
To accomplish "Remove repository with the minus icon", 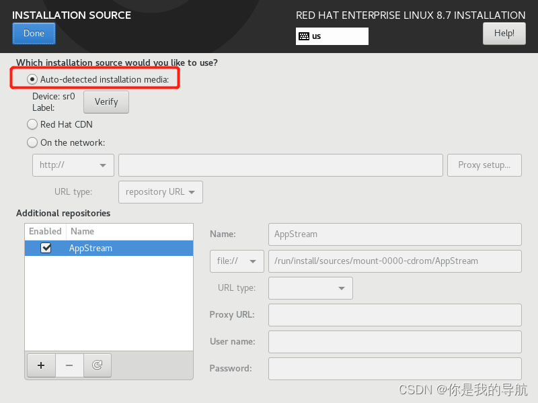I will [69, 365].
